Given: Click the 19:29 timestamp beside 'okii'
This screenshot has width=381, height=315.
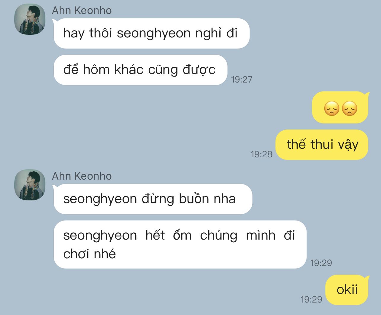Looking at the screenshot, I should click(x=311, y=299).
